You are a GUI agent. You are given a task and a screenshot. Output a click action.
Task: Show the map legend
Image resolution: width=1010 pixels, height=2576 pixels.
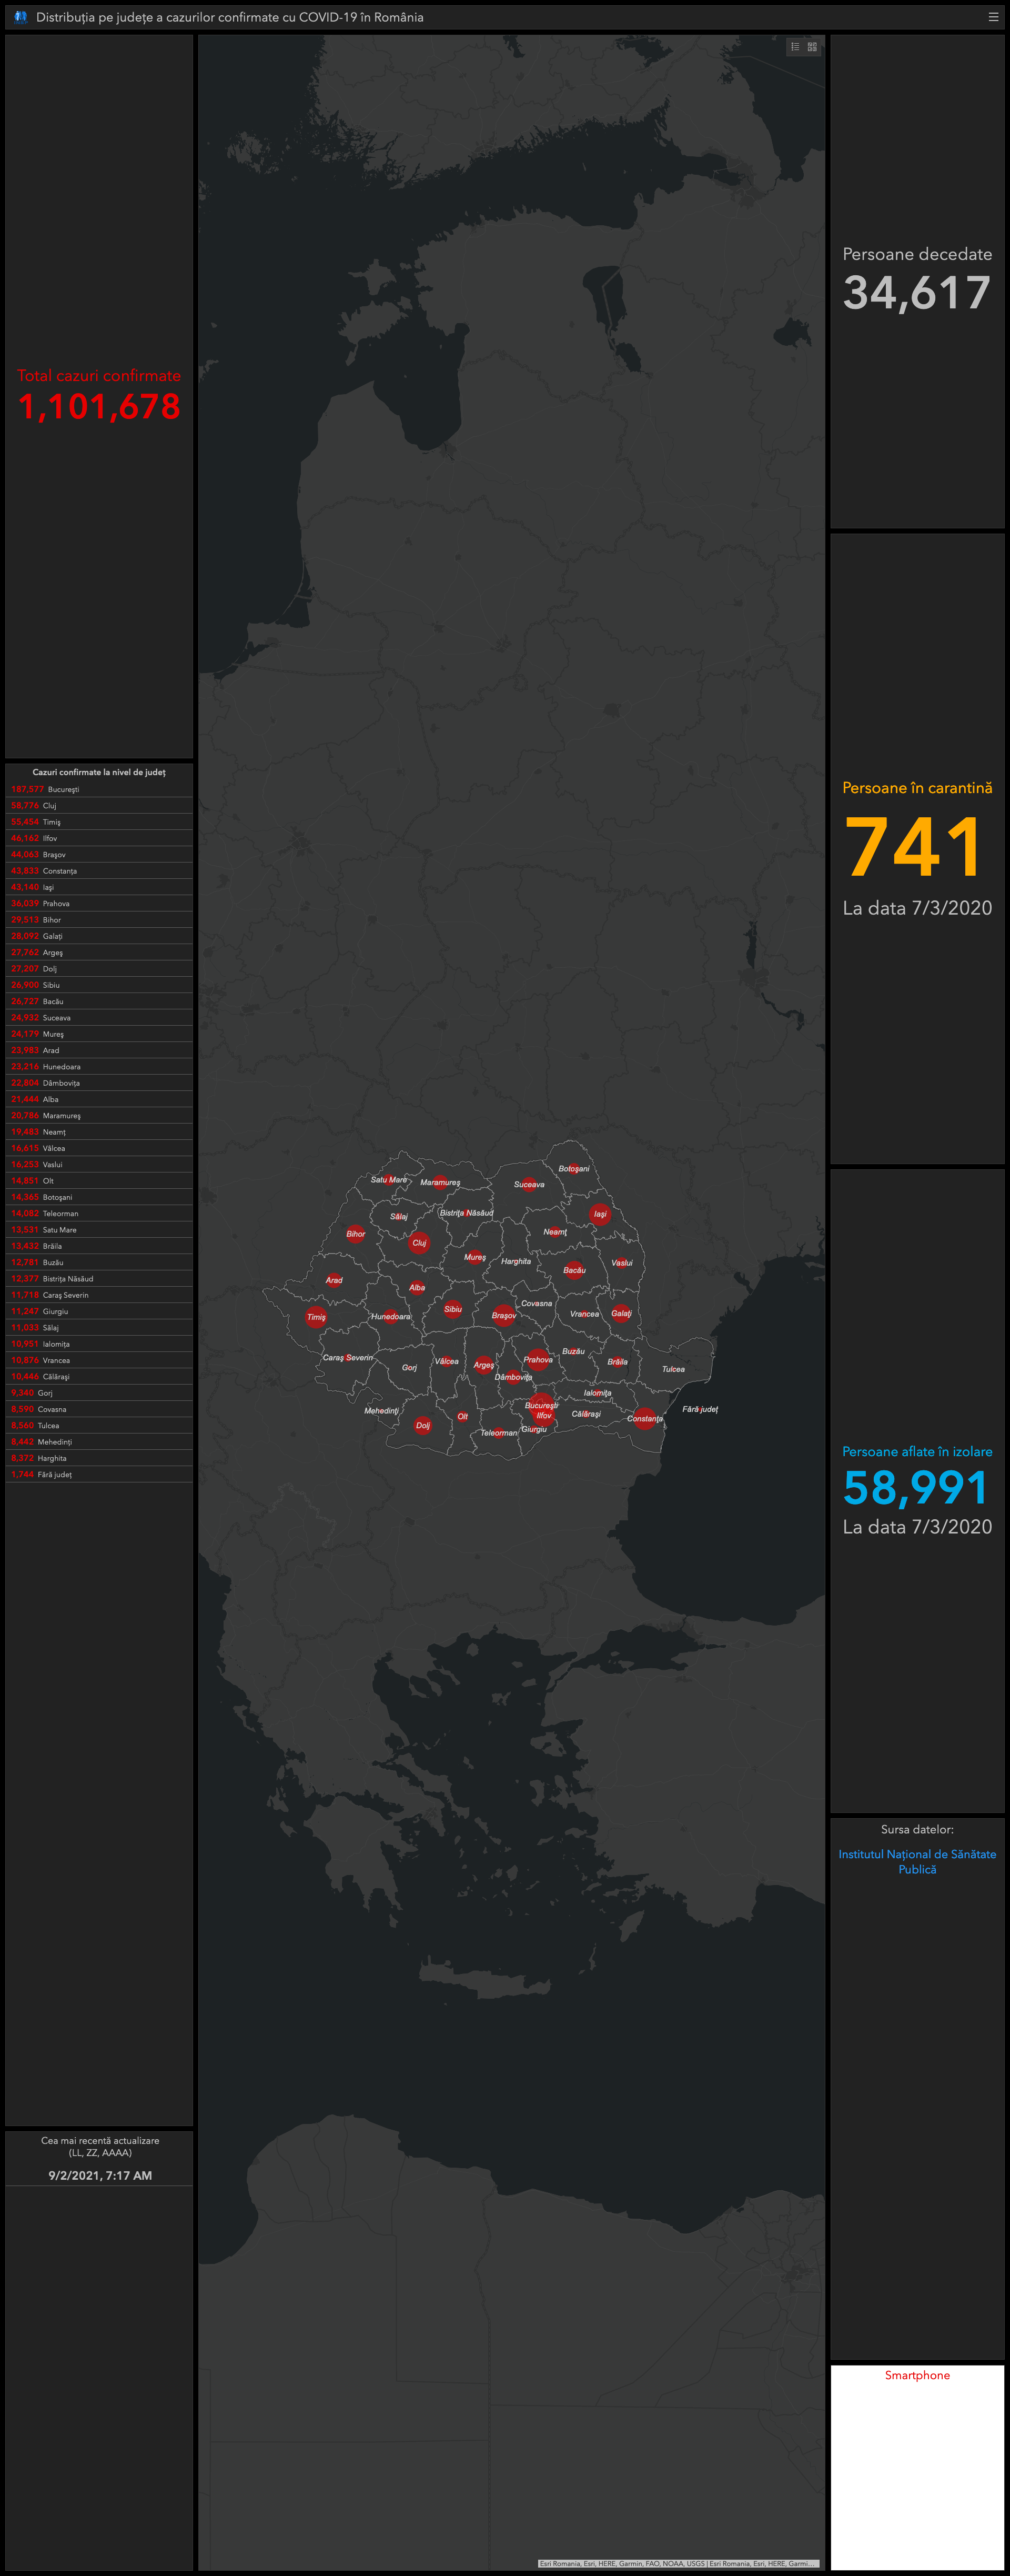click(x=795, y=46)
